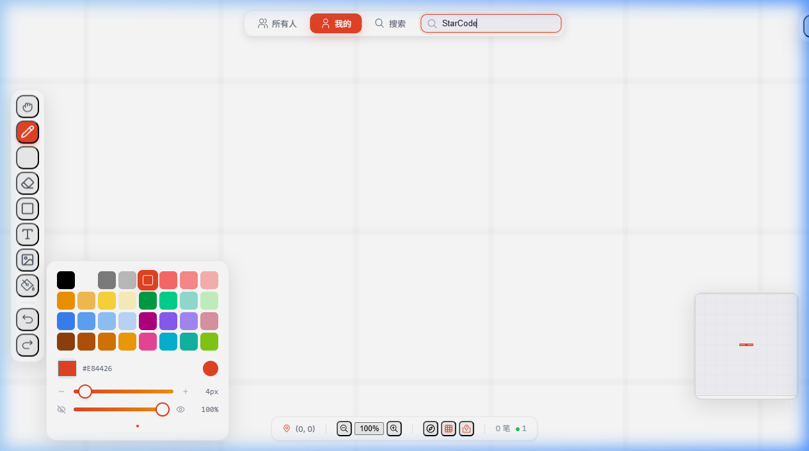Open the current color preview square
The height and width of the screenshot is (451, 809).
[67, 368]
